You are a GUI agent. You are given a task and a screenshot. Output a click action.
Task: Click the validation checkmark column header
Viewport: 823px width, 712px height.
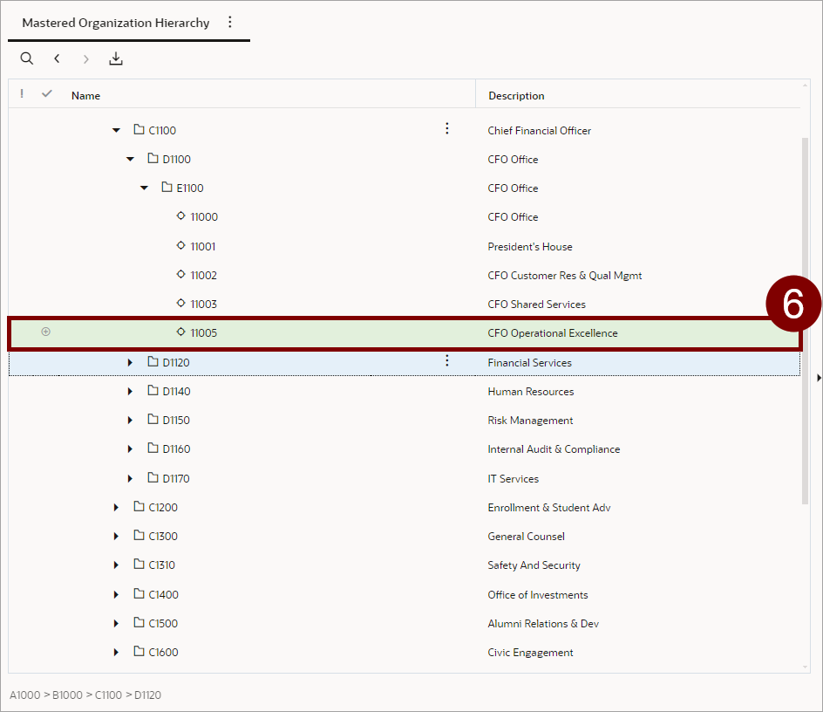47,94
